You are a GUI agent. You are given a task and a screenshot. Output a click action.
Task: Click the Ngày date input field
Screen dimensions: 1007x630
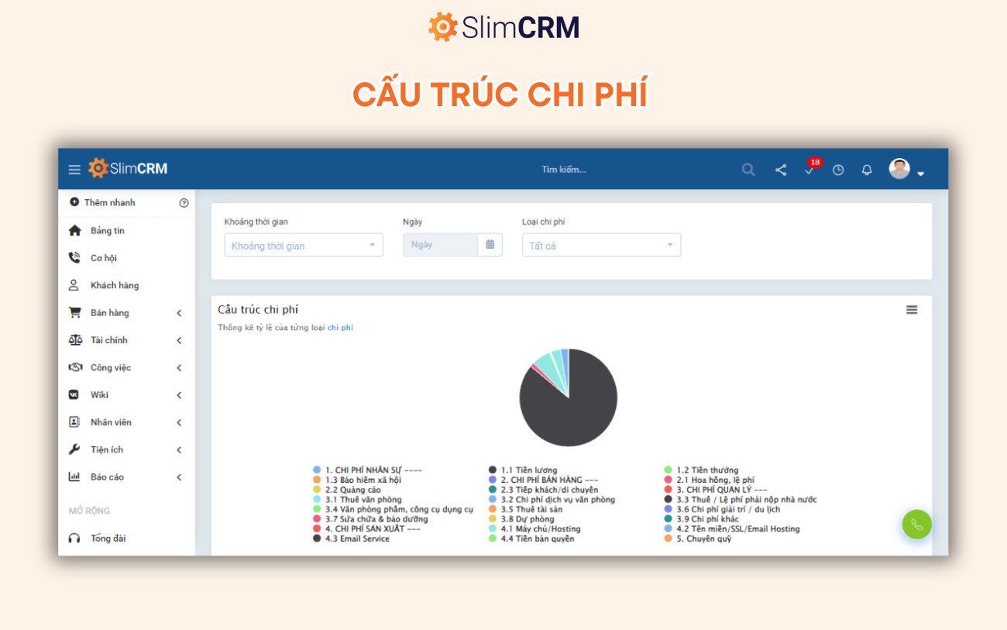(x=440, y=245)
